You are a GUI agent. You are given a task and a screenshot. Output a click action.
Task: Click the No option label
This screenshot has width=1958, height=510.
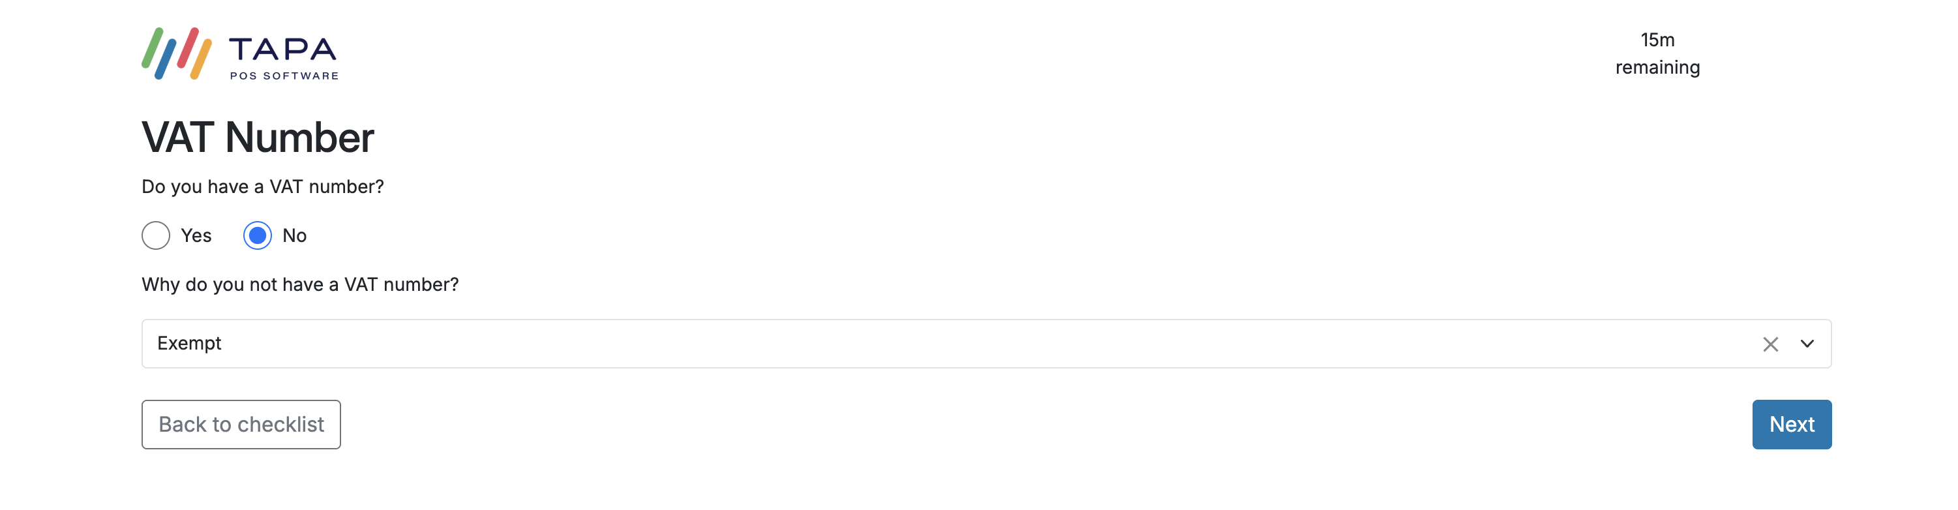[x=294, y=235]
